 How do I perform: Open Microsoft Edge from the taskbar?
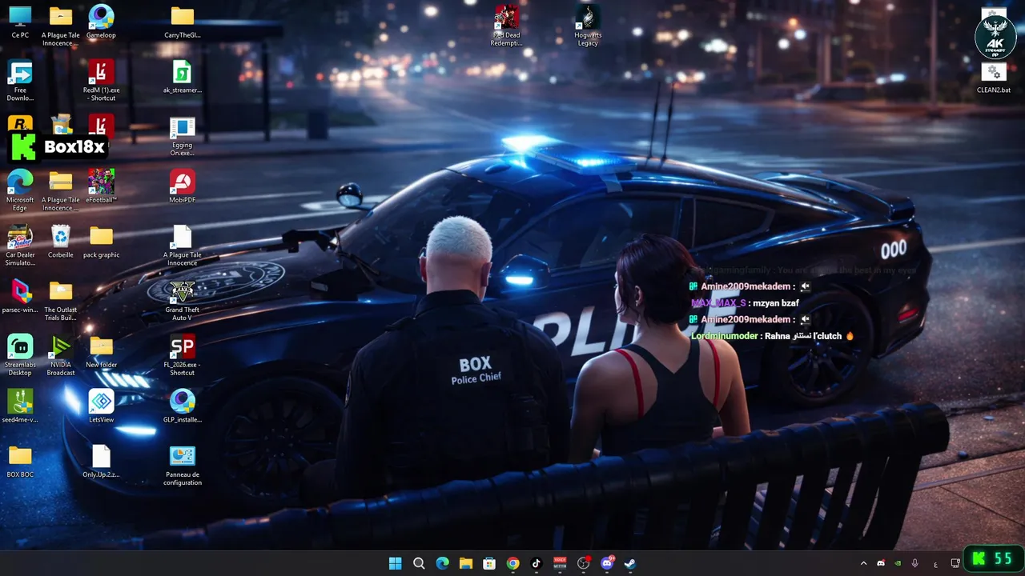(x=442, y=563)
